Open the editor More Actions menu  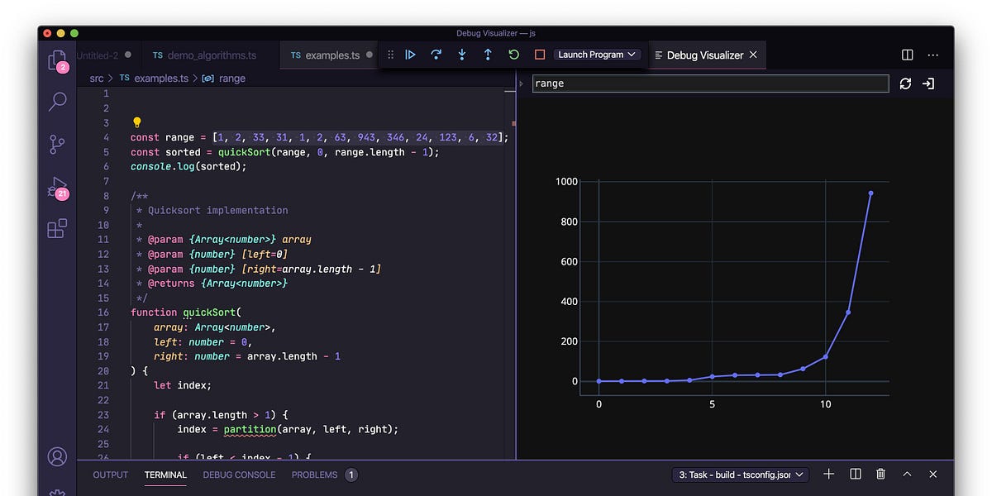coord(933,55)
